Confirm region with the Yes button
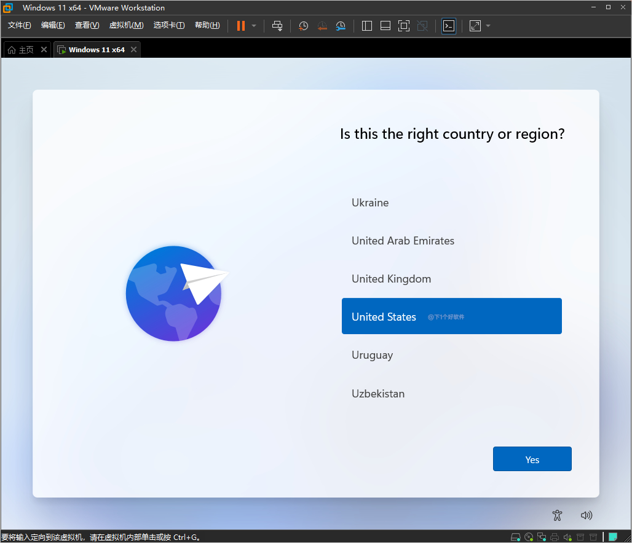The image size is (632, 543). pyautogui.click(x=532, y=459)
